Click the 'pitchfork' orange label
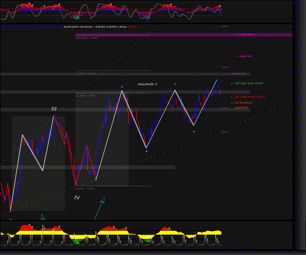Image resolution: width=306 pixels, height=255 pixels. [x=241, y=107]
